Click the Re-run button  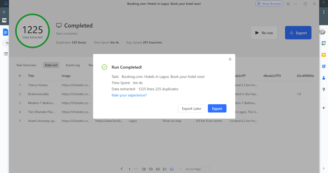pos(264,33)
